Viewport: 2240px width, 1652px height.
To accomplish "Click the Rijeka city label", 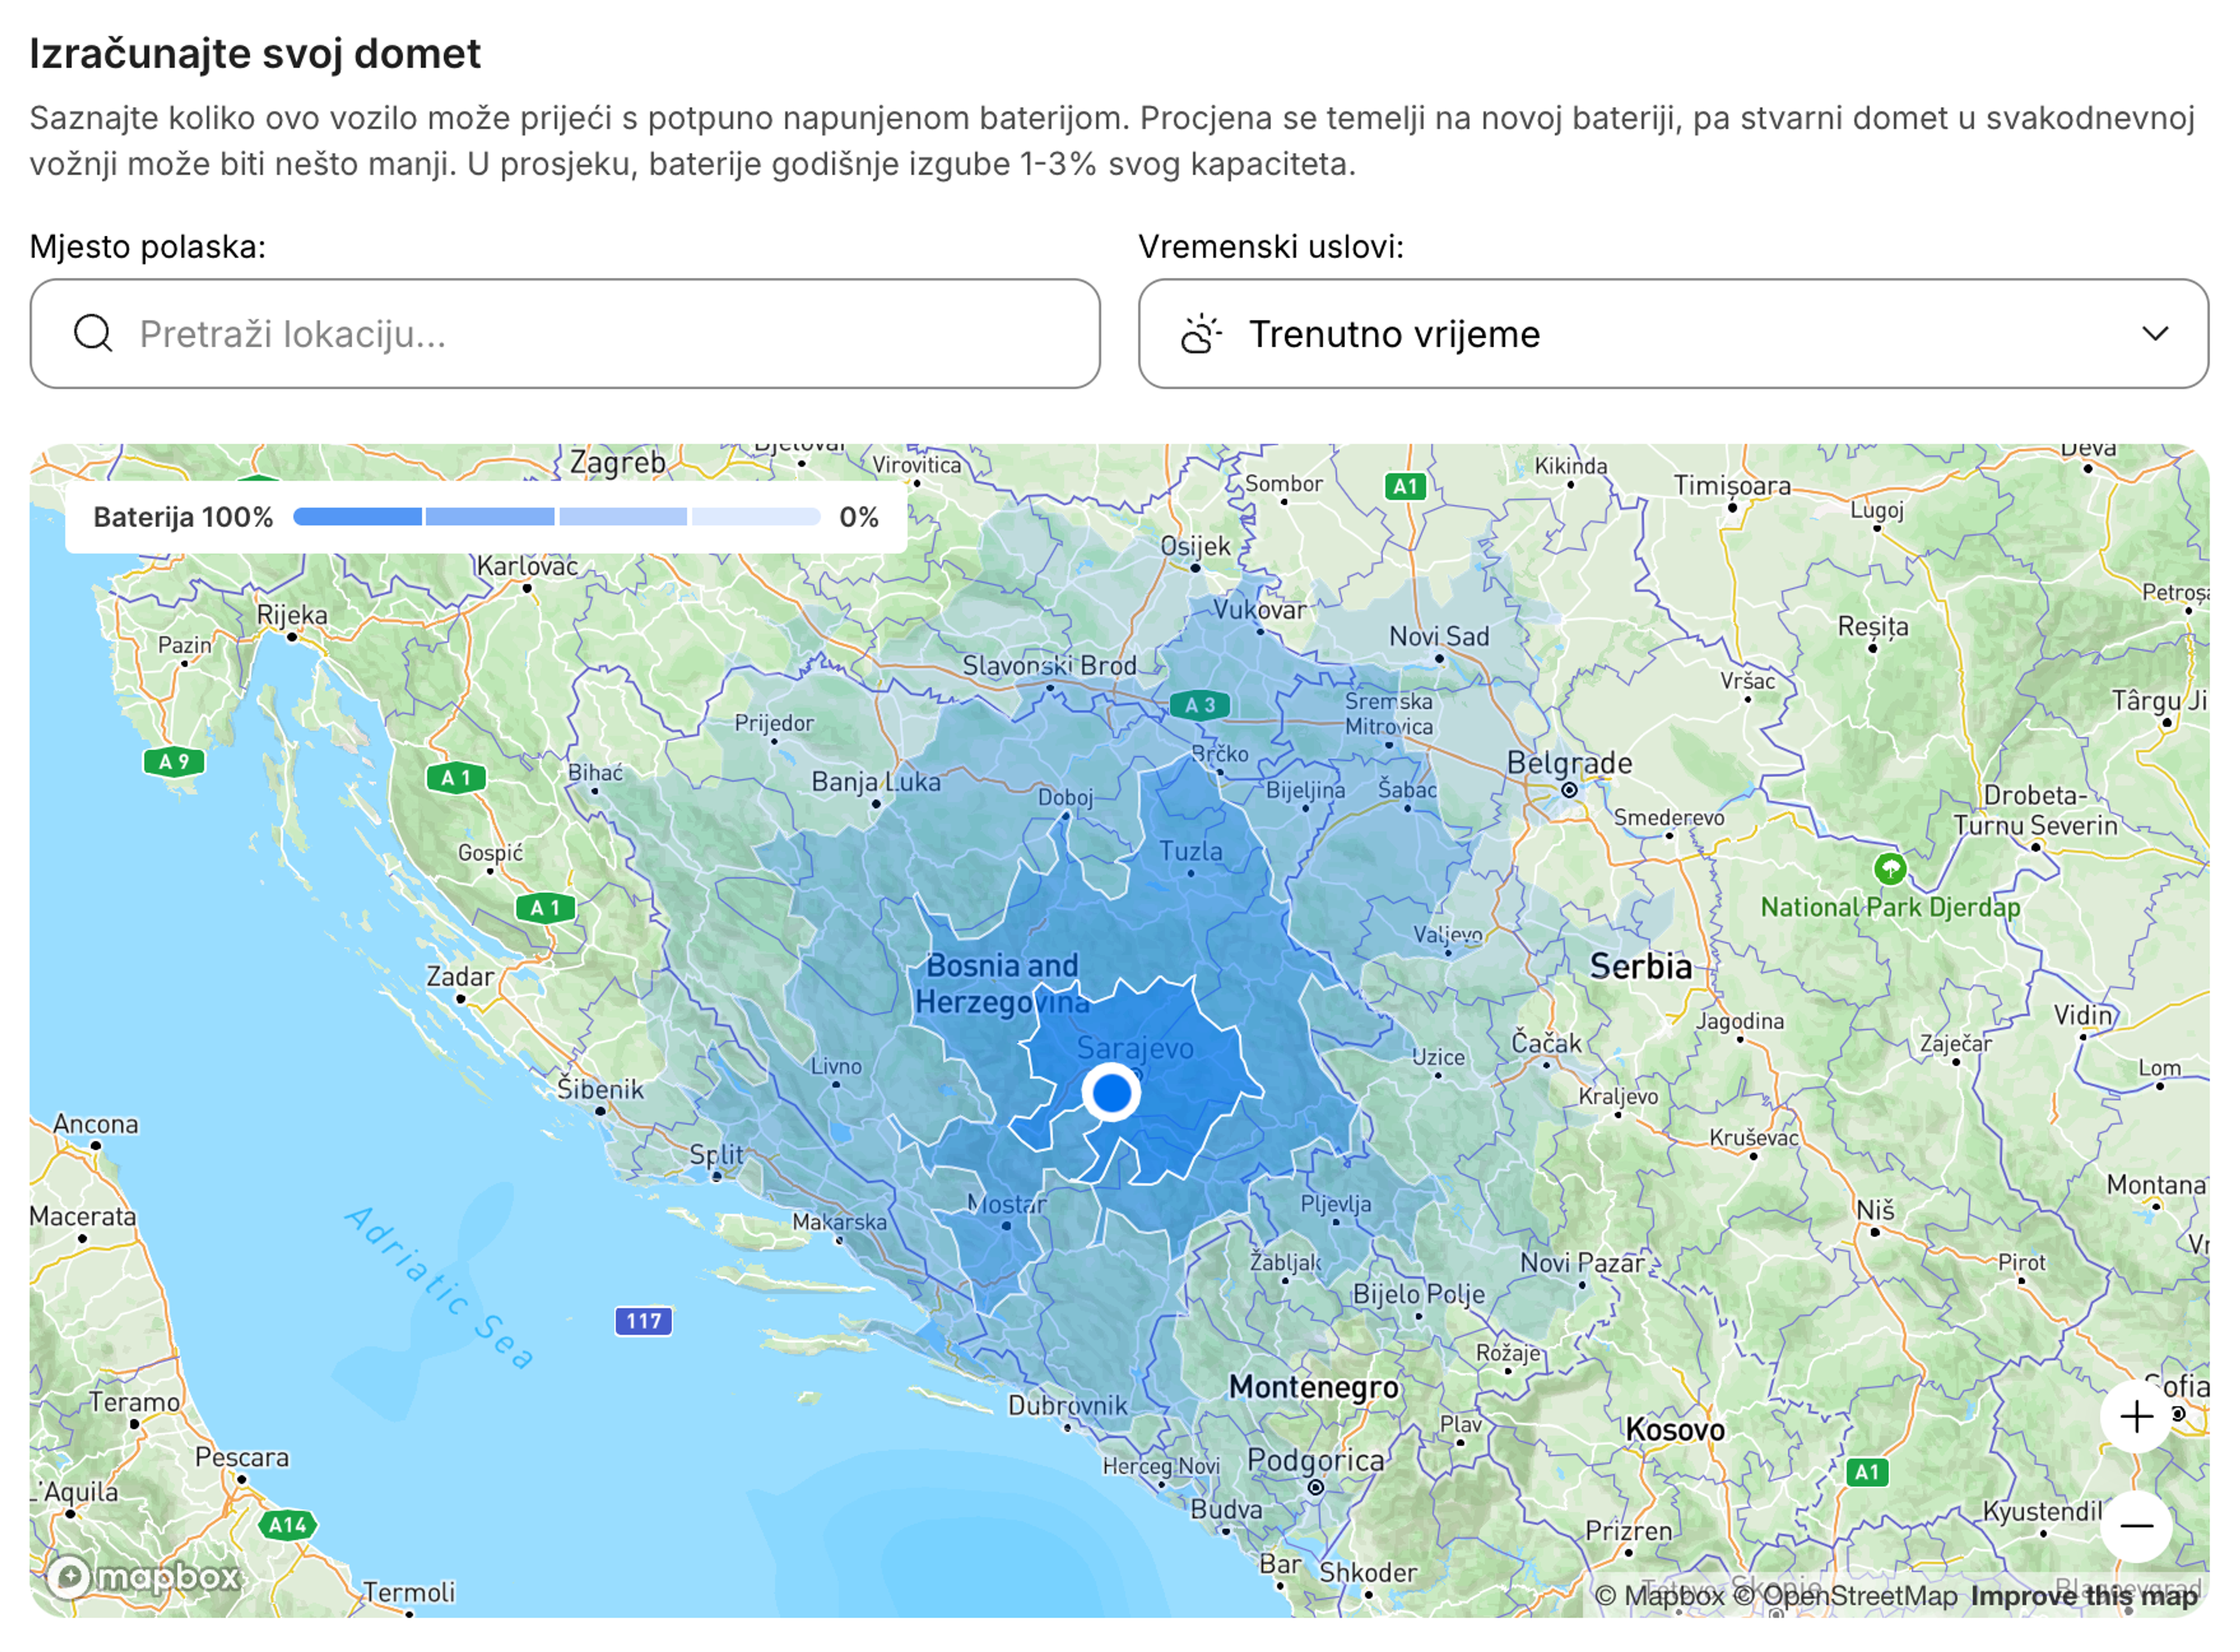I will tap(292, 615).
